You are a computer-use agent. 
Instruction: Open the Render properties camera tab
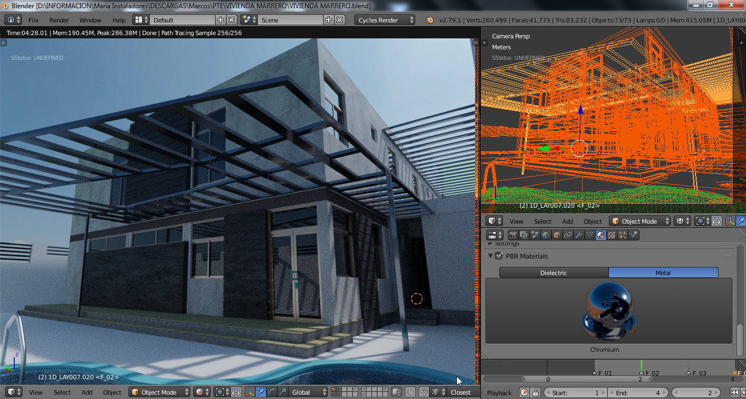click(513, 235)
